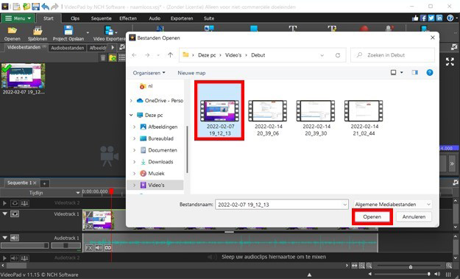Open the Algemene Mediabestanden file type dropdown

pos(392,204)
